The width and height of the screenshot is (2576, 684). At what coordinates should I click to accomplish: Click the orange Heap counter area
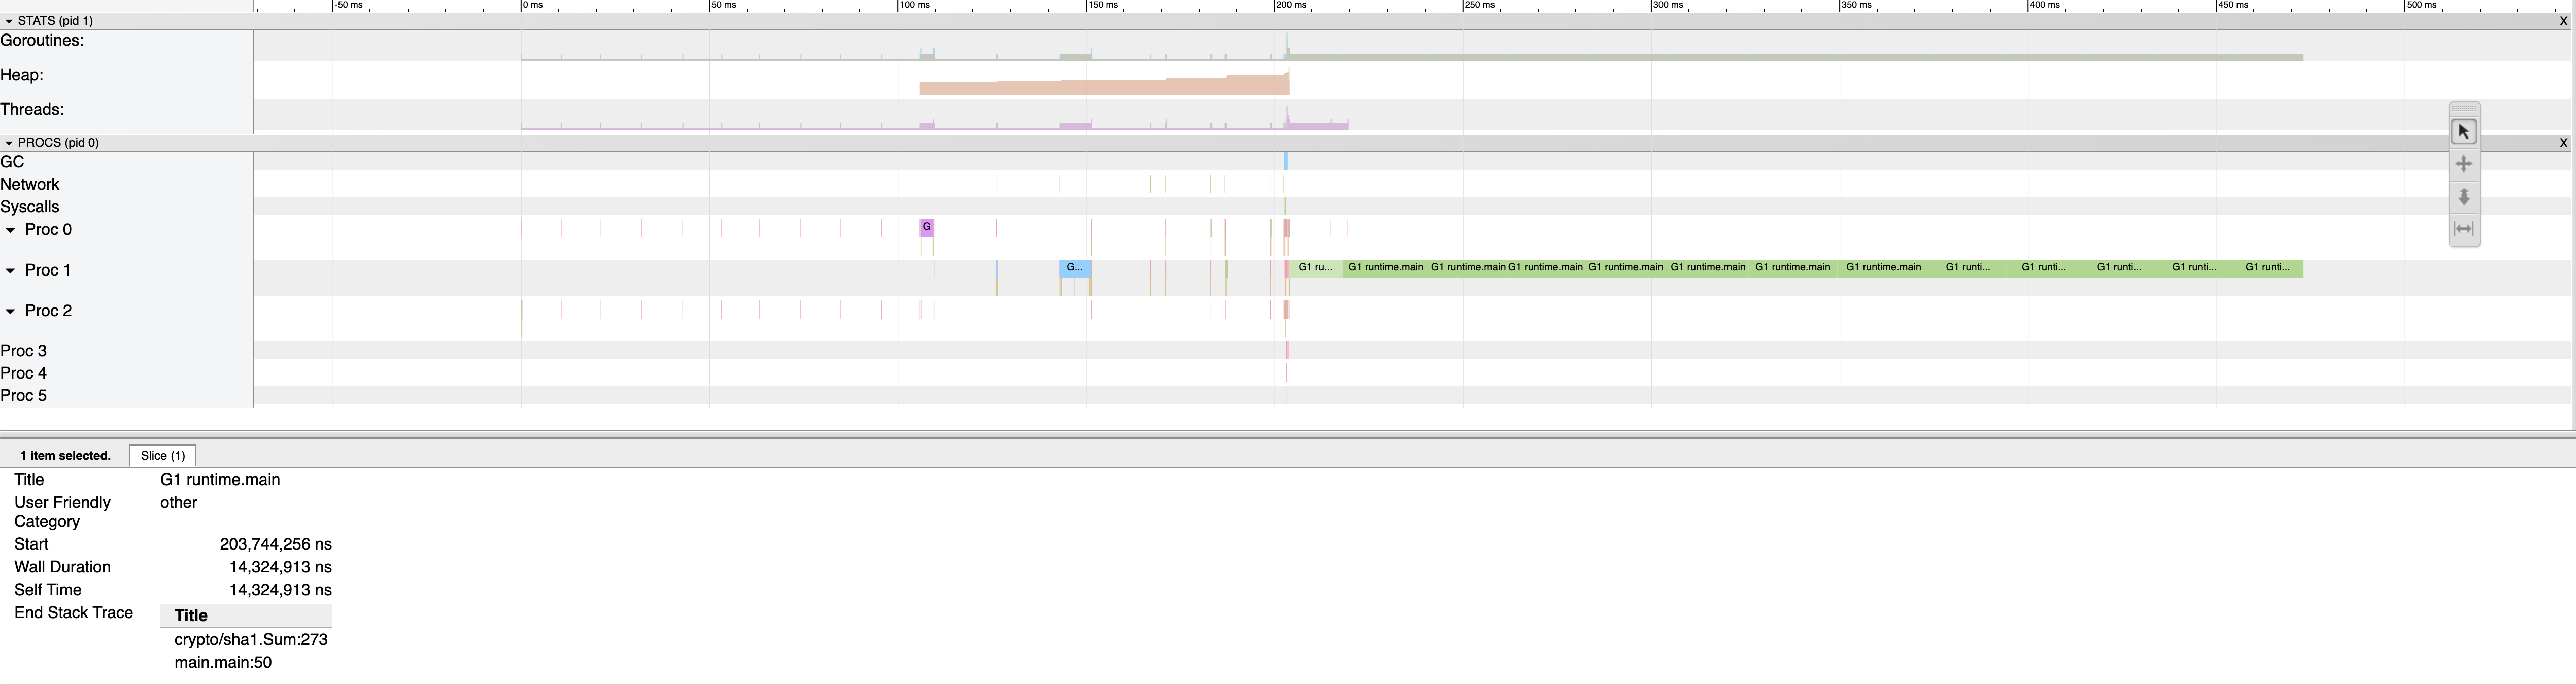click(x=1100, y=88)
